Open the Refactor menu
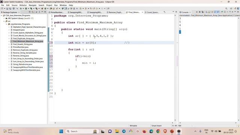 (x=23, y=5)
